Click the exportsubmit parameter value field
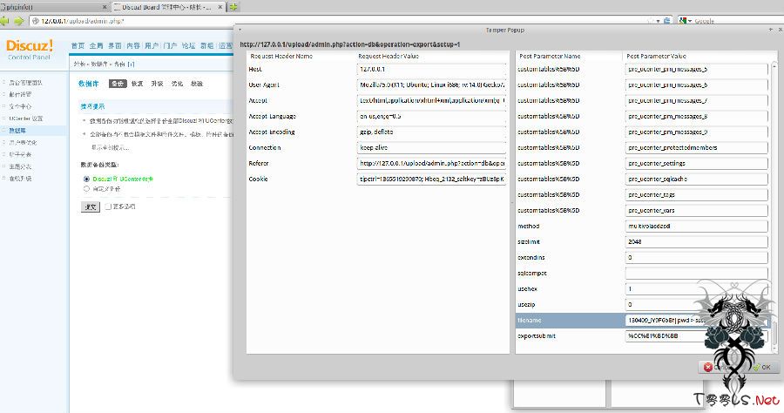Screen dimensions: 784x413 (x=697, y=336)
